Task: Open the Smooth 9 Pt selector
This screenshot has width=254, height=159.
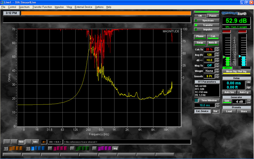Action: 209,76
